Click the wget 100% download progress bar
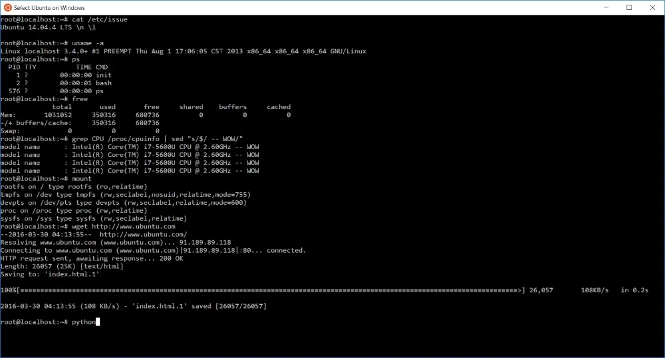The height and width of the screenshot is (358, 665). pyautogui.click(x=263, y=291)
